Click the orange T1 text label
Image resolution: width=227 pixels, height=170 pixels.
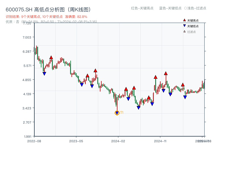[122, 112]
